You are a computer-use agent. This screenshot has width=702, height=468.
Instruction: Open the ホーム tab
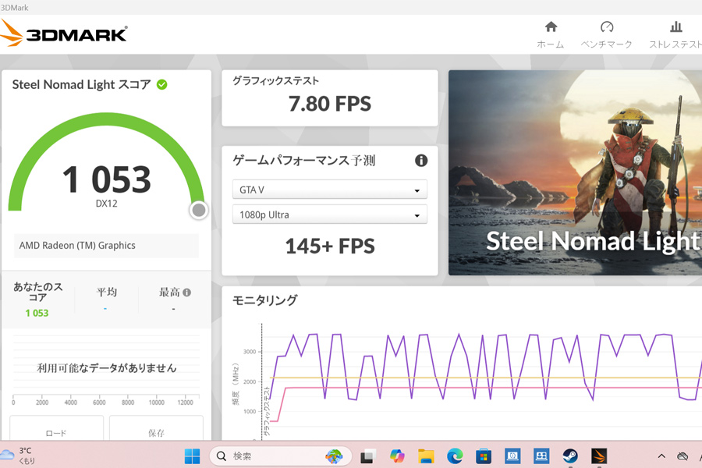click(x=551, y=35)
